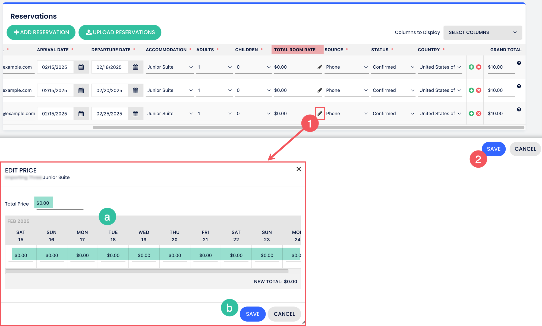Open departure calendar for 02/25/2025
542x326 pixels.
(135, 114)
